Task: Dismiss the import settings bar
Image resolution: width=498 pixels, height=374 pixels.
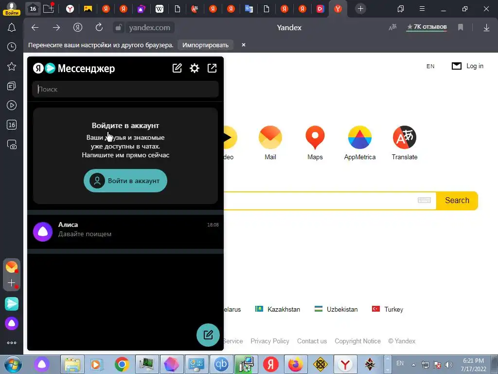Action: (x=244, y=45)
